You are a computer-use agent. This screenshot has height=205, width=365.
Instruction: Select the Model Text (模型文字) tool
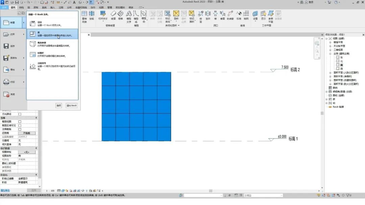(x=129, y=17)
